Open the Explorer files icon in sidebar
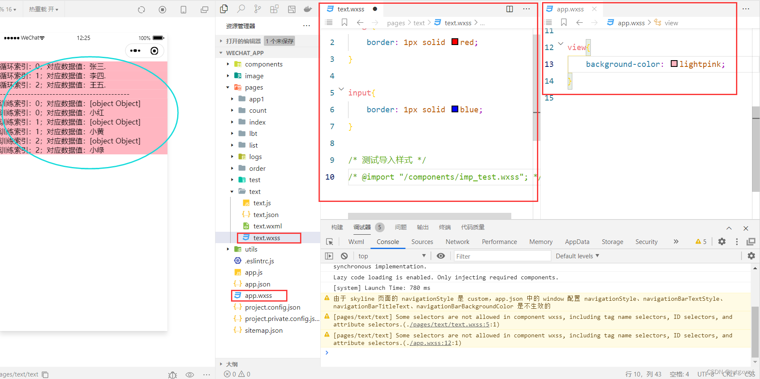 point(224,9)
